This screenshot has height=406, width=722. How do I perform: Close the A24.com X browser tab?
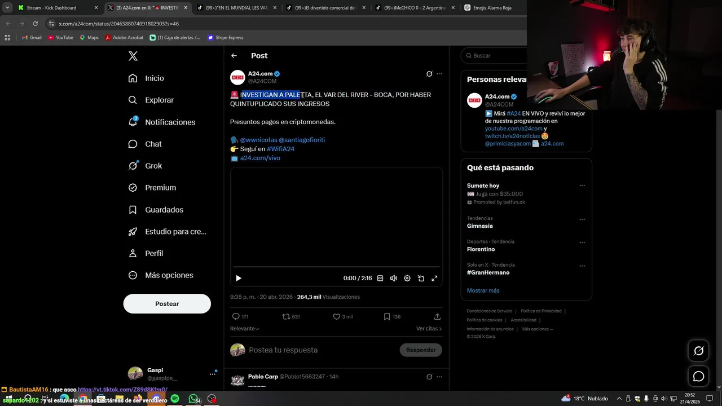185,8
